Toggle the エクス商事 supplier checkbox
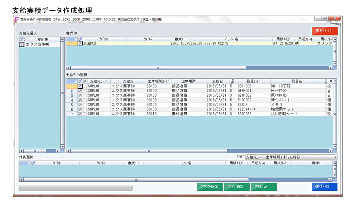The height and width of the screenshot is (203, 355). 22,45
